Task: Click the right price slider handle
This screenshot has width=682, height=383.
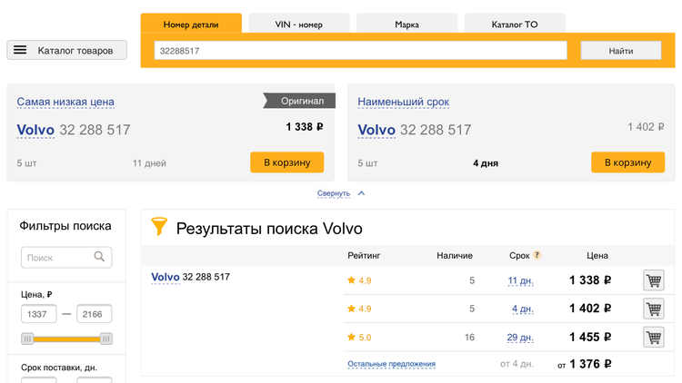Action: pyautogui.click(x=106, y=339)
